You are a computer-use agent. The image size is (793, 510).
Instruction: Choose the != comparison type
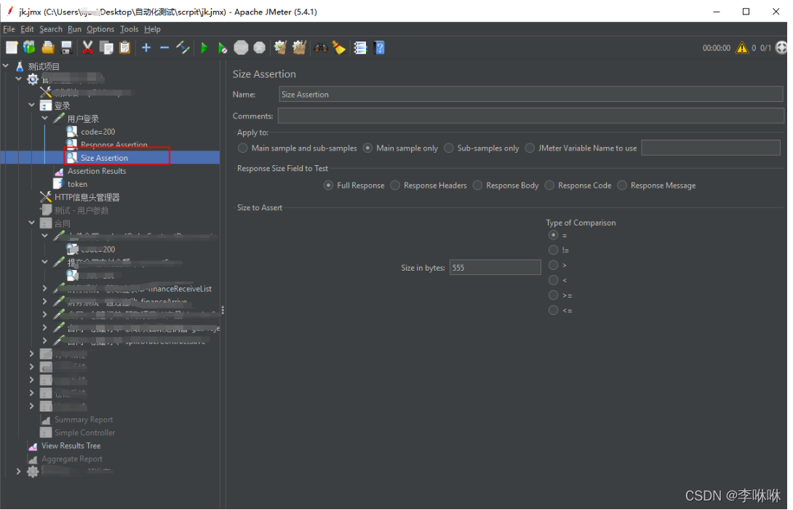pyautogui.click(x=559, y=250)
